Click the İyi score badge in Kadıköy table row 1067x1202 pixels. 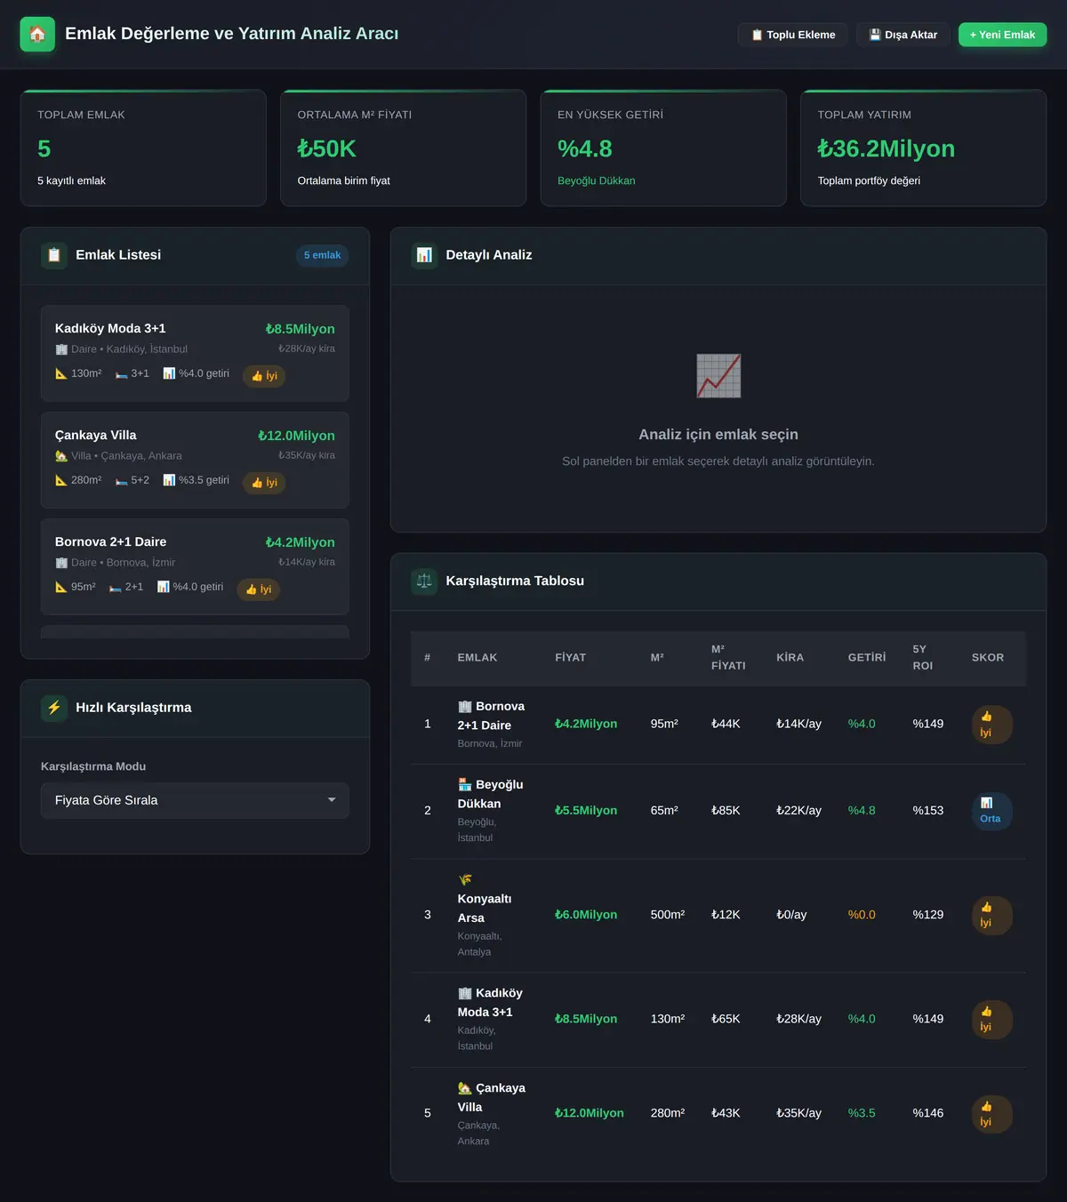pos(991,1019)
